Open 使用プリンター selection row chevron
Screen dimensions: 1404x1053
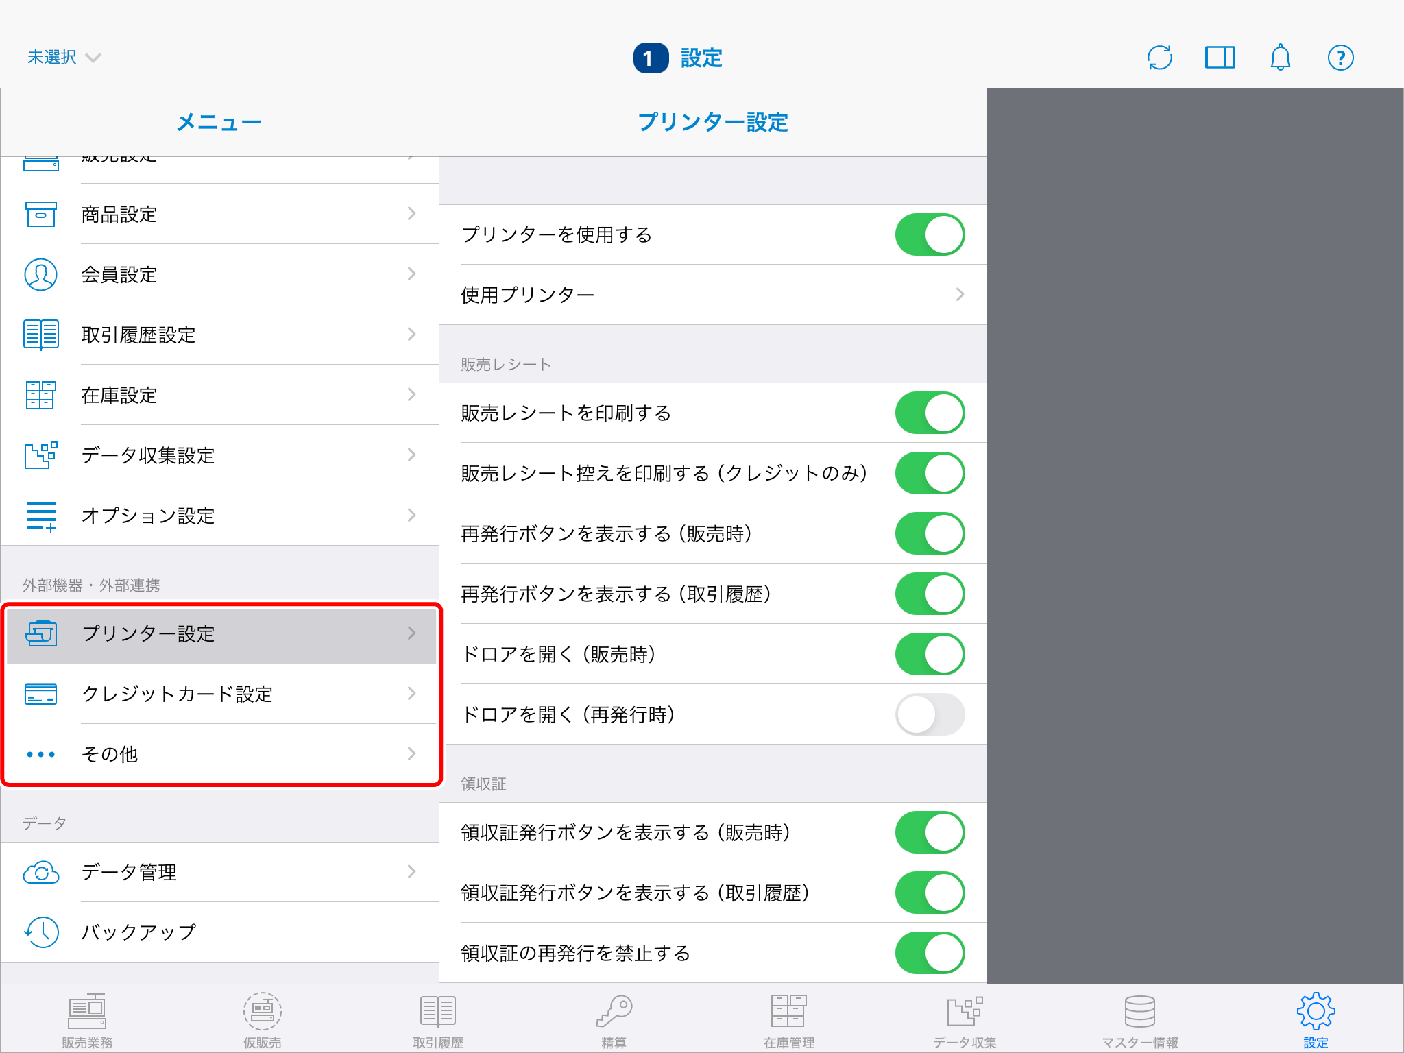(x=958, y=295)
